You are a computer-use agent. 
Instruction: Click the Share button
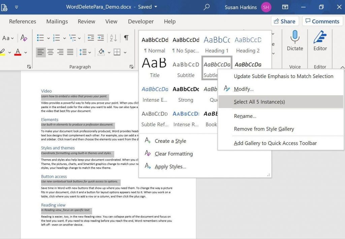pos(285,21)
